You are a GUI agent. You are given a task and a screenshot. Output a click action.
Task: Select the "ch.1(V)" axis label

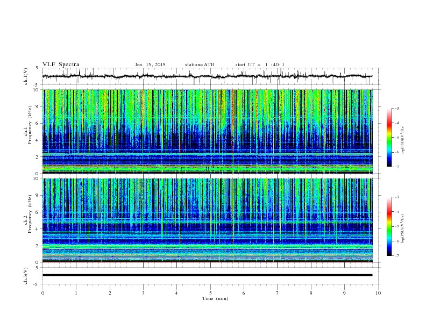(26, 76)
